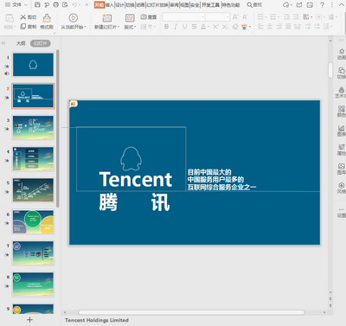Select slide 6 thumbnail with colored circles

coord(33,221)
